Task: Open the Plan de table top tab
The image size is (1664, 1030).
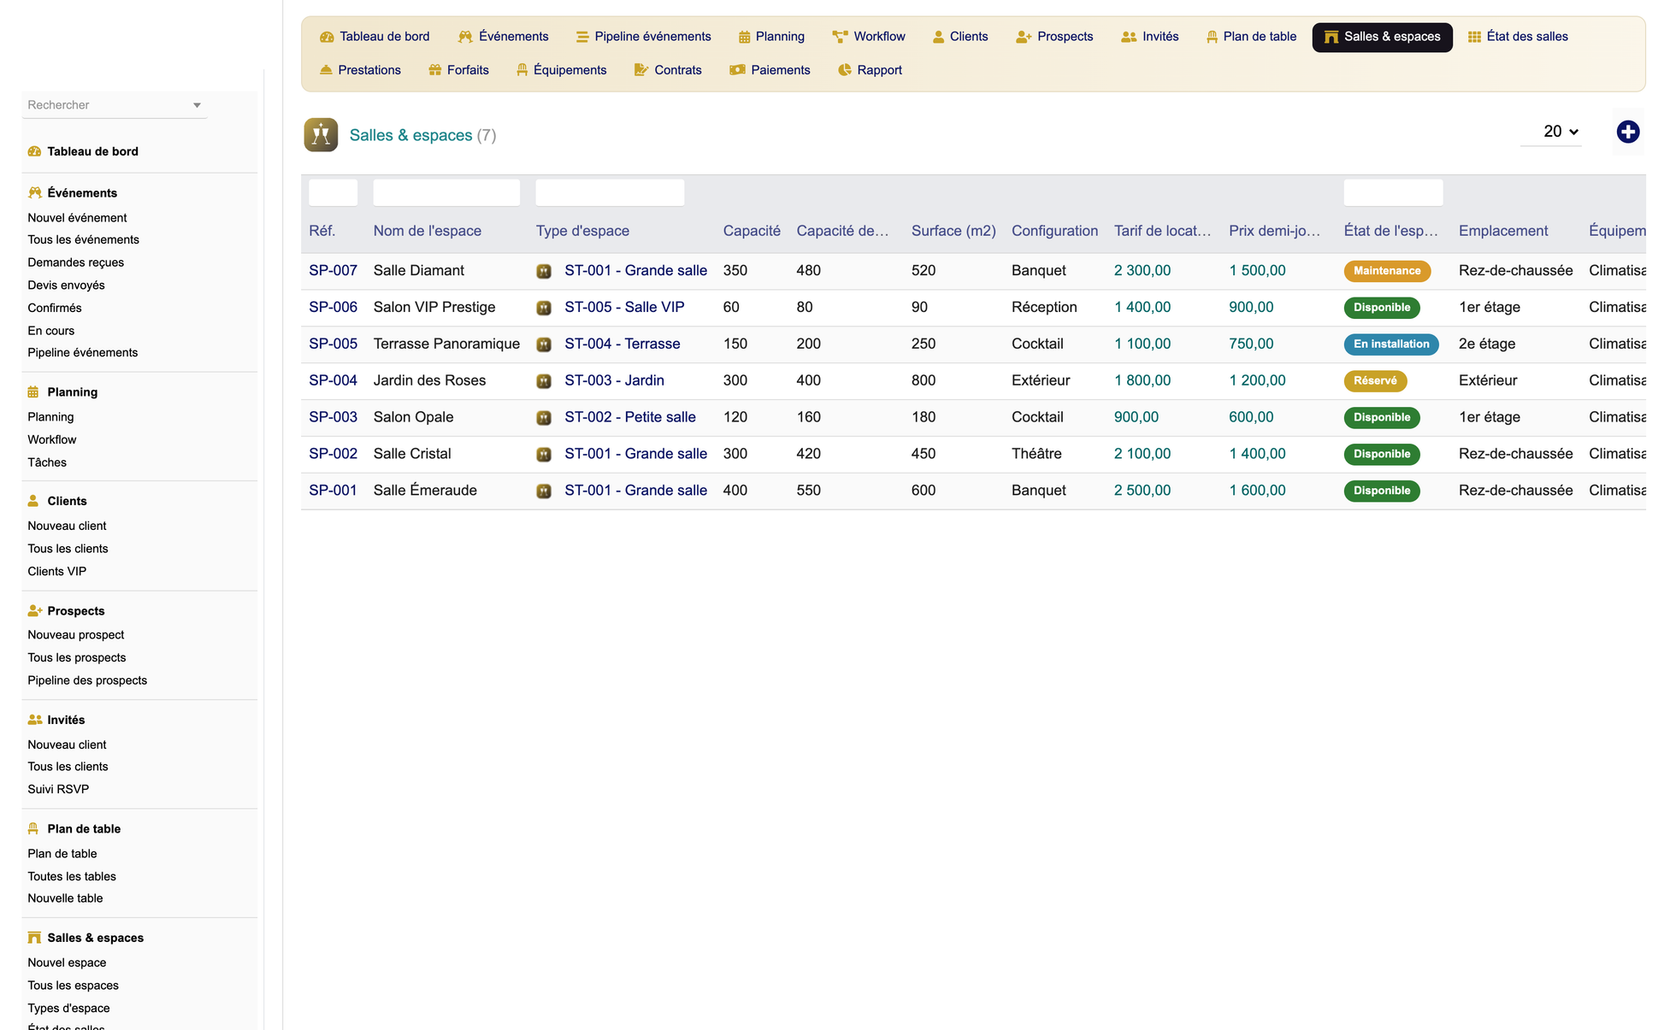Action: click(1251, 37)
